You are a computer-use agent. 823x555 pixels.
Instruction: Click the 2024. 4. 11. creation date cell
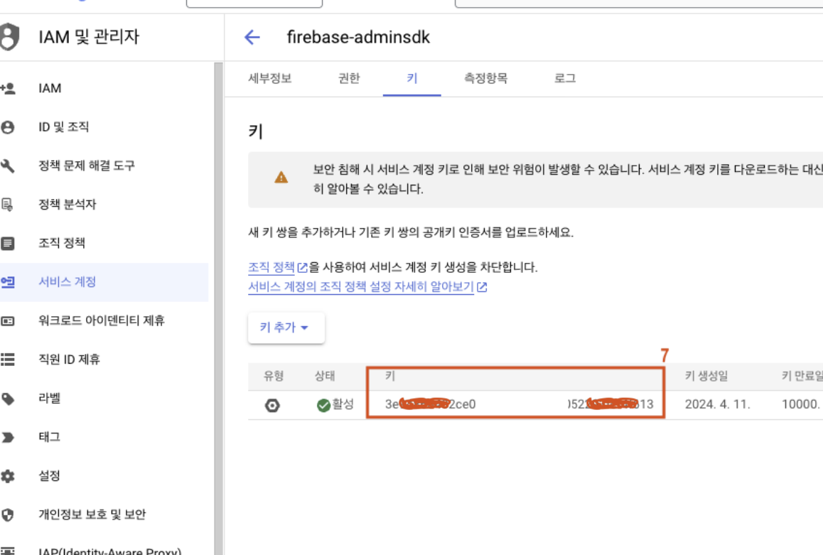pyautogui.click(x=718, y=404)
